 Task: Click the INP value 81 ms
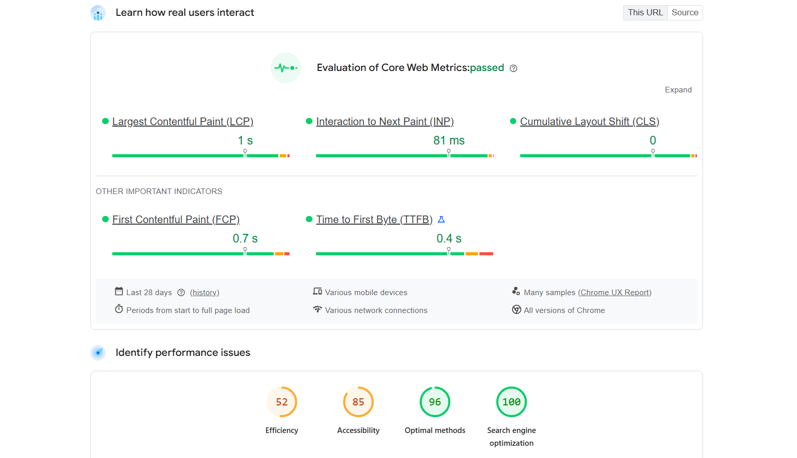pyautogui.click(x=449, y=140)
